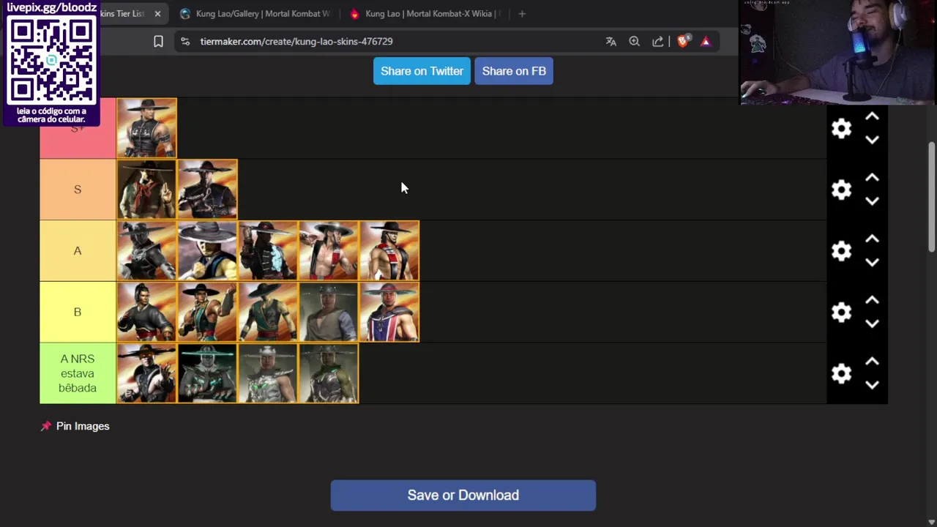Select second skin in 'A NRS estava bêbada' tier
The width and height of the screenshot is (937, 527).
pos(207,373)
